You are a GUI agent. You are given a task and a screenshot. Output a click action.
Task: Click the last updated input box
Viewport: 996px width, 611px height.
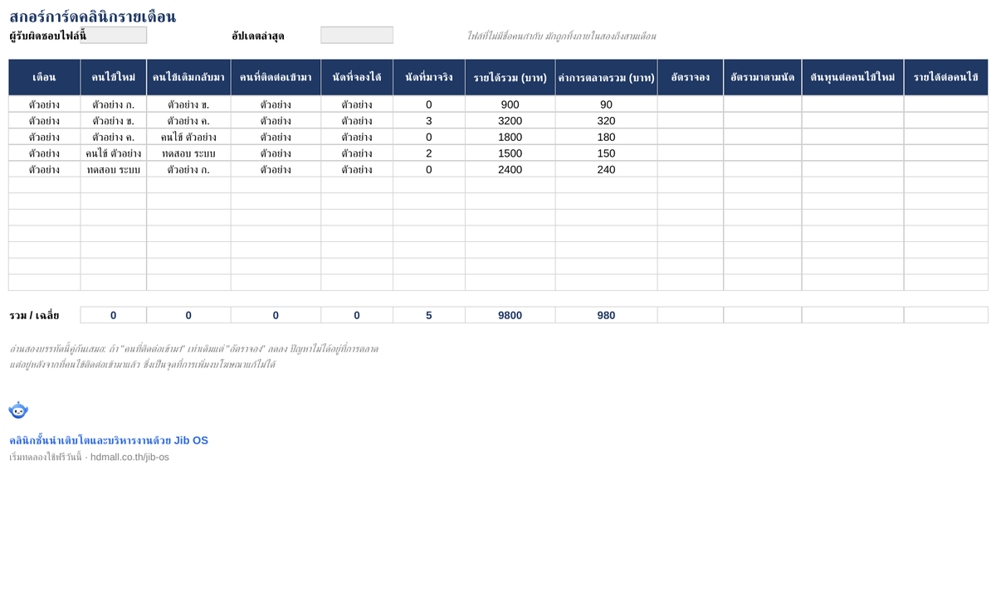tap(357, 35)
